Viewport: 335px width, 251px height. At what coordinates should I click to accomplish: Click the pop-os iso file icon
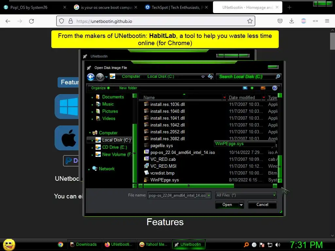[x=147, y=152]
